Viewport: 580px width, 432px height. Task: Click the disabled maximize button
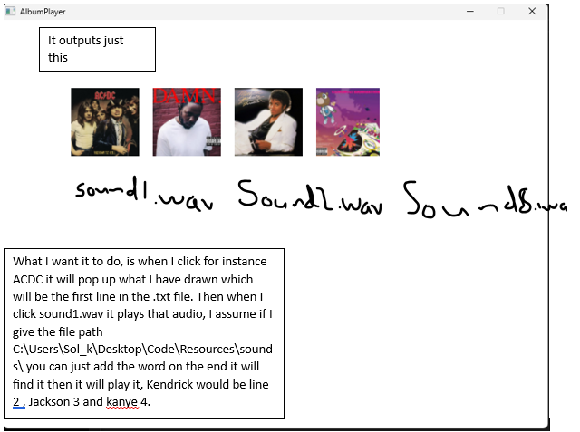click(501, 12)
